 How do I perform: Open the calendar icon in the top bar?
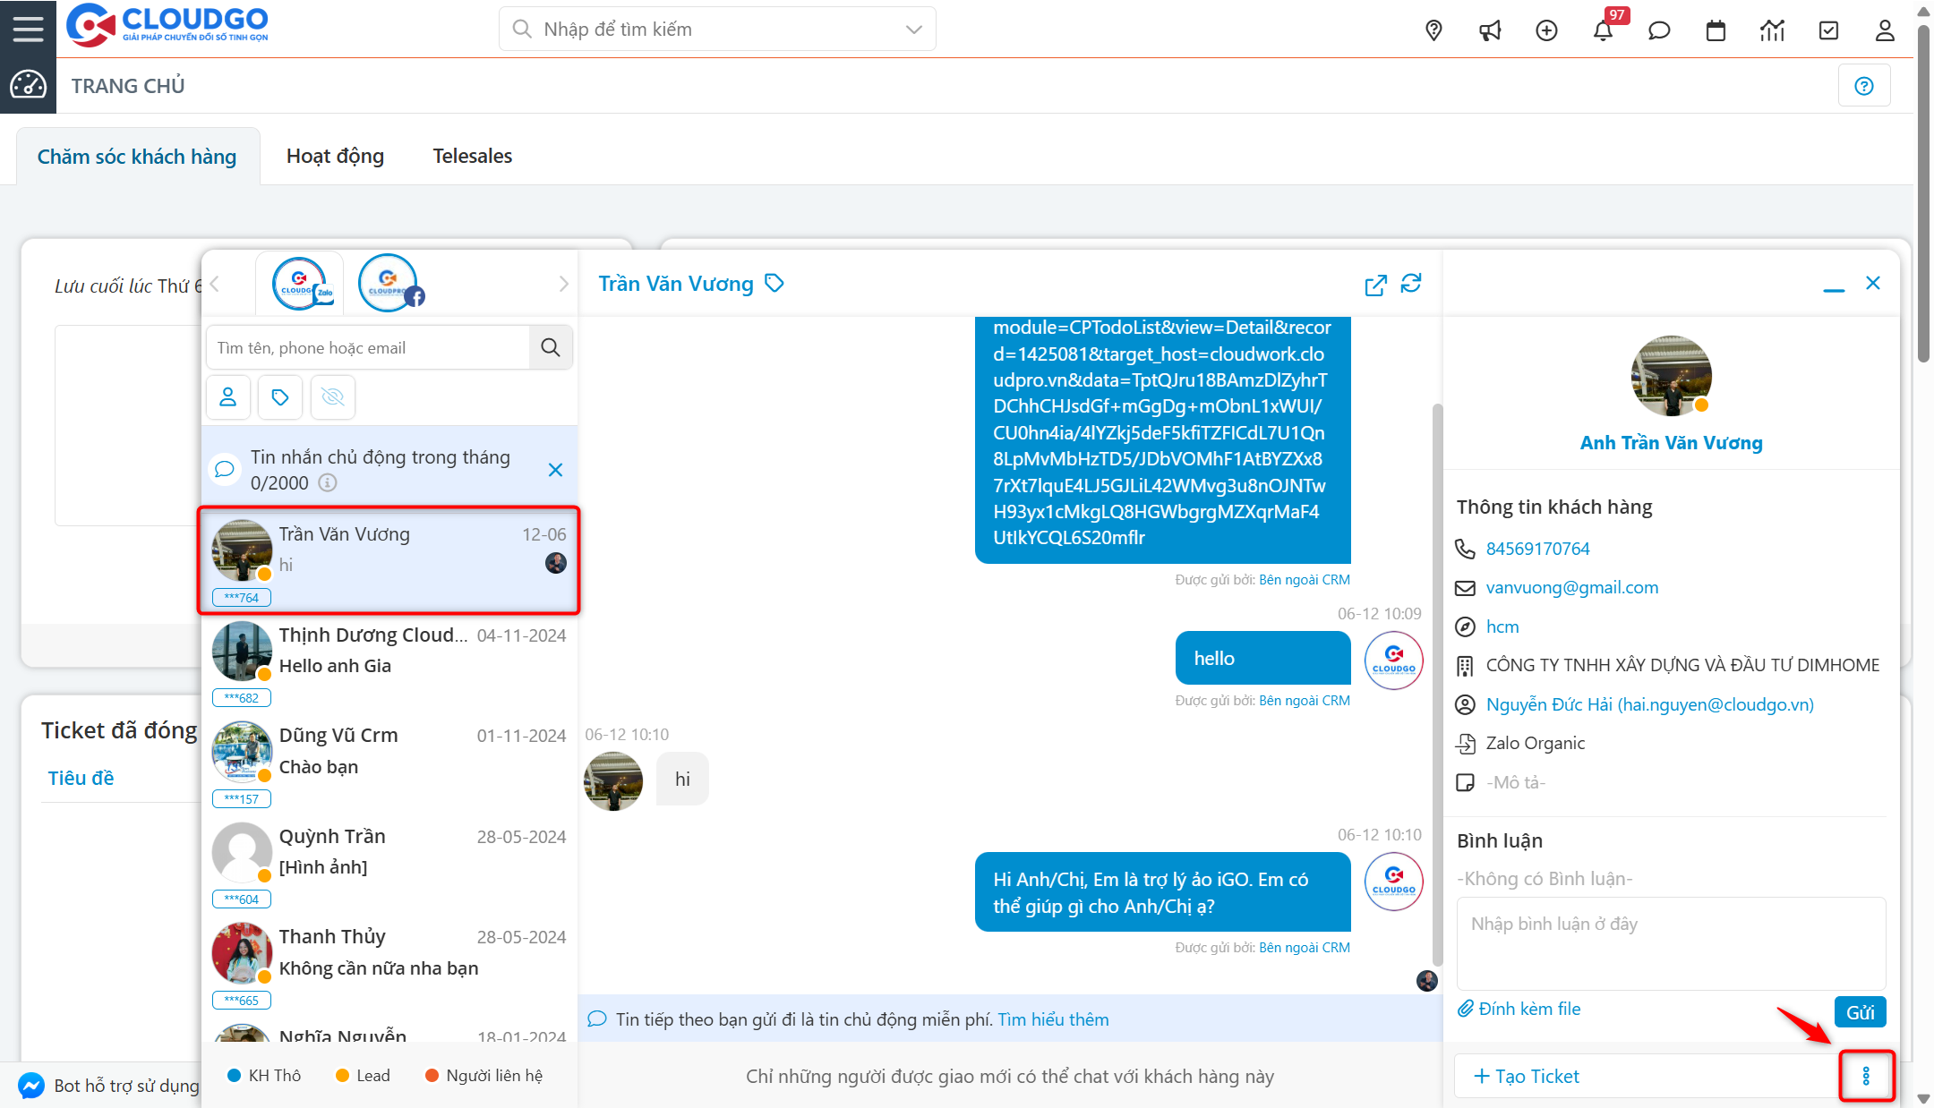pos(1716,30)
